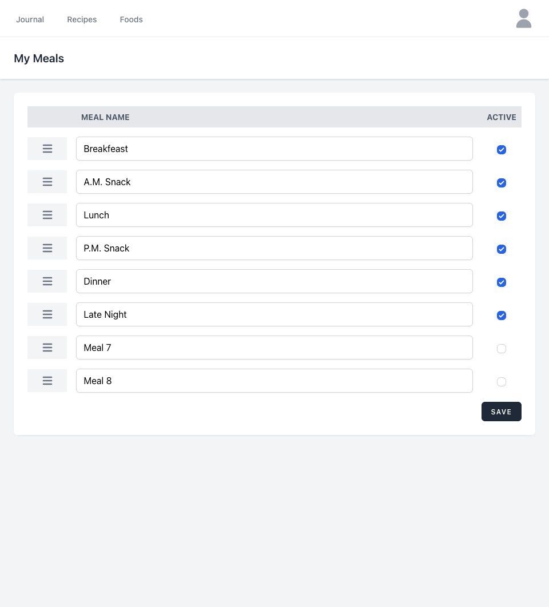Disable the Breakfeast active checkbox

[x=502, y=150]
